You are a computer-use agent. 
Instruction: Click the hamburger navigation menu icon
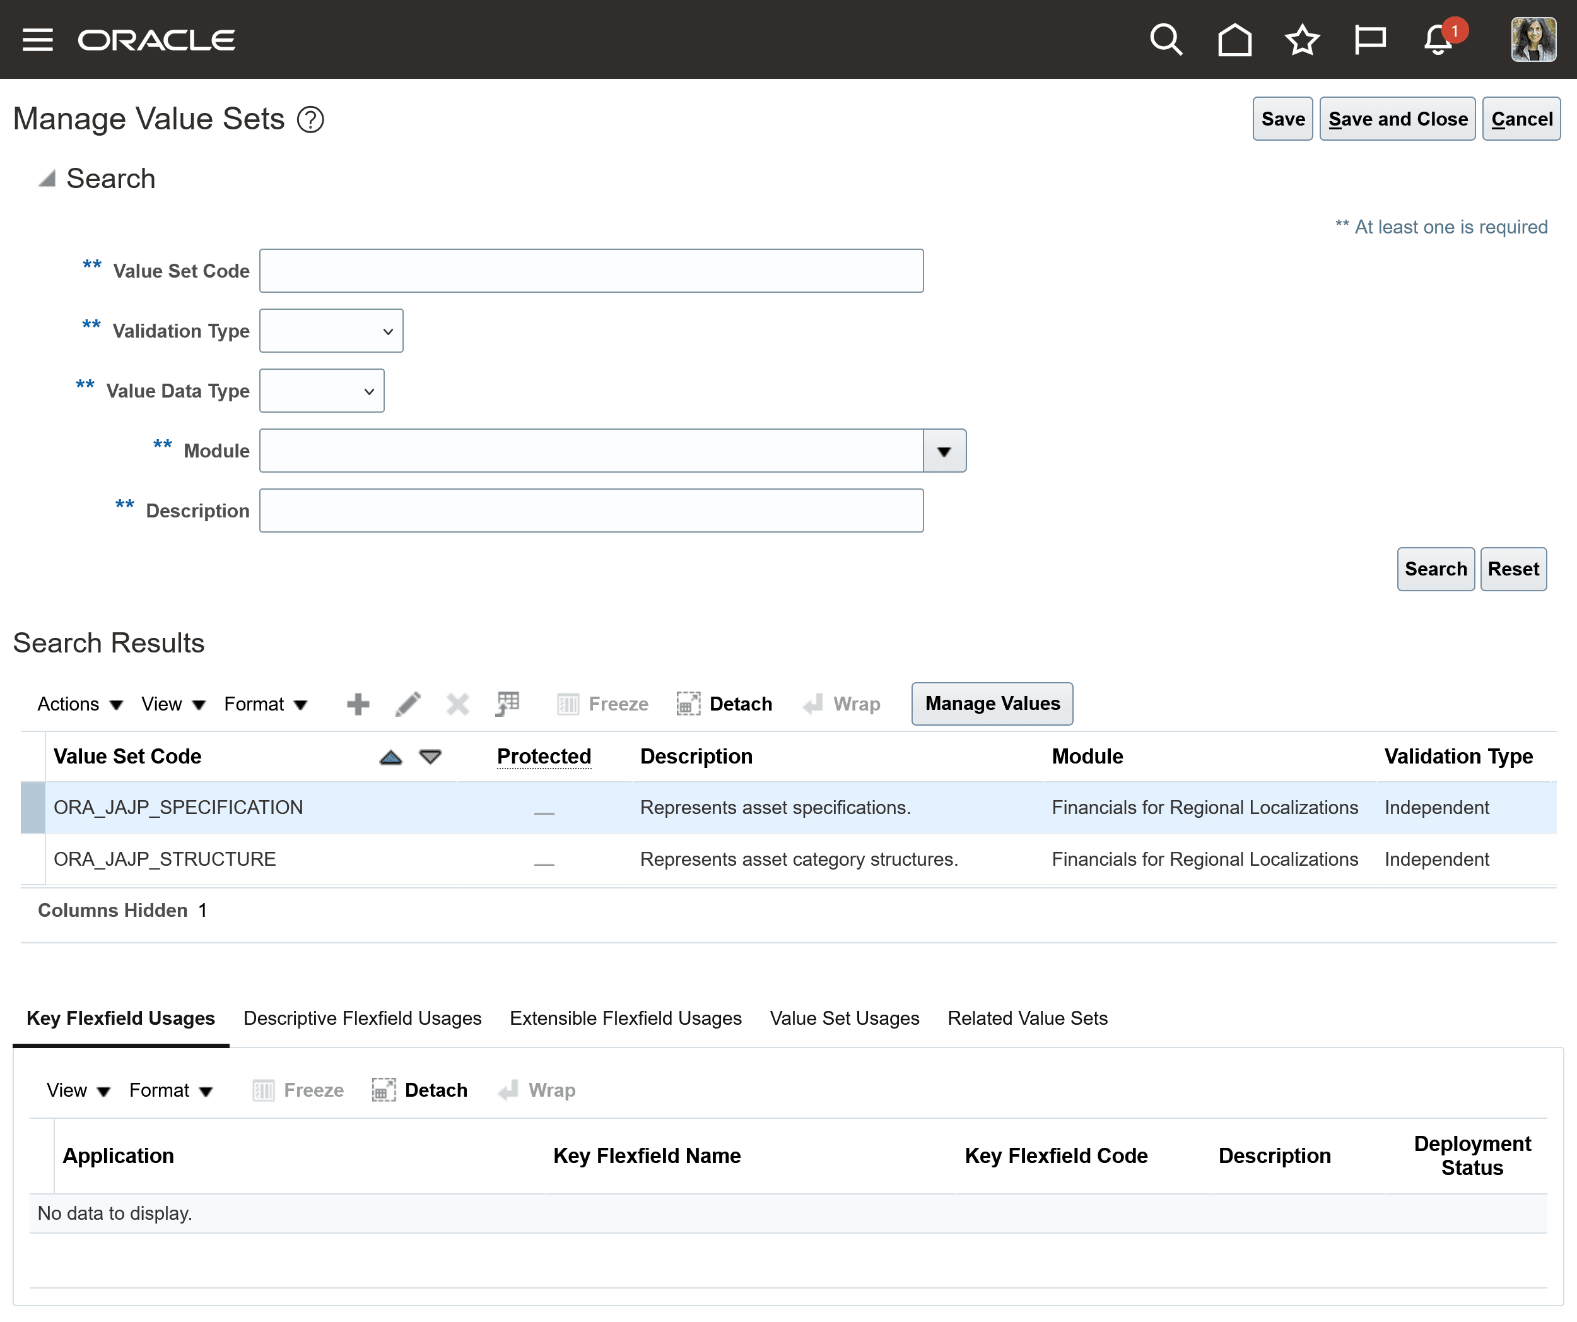(x=38, y=39)
